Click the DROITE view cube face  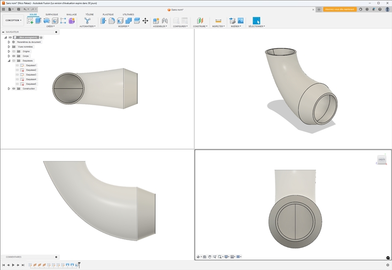(x=382, y=159)
